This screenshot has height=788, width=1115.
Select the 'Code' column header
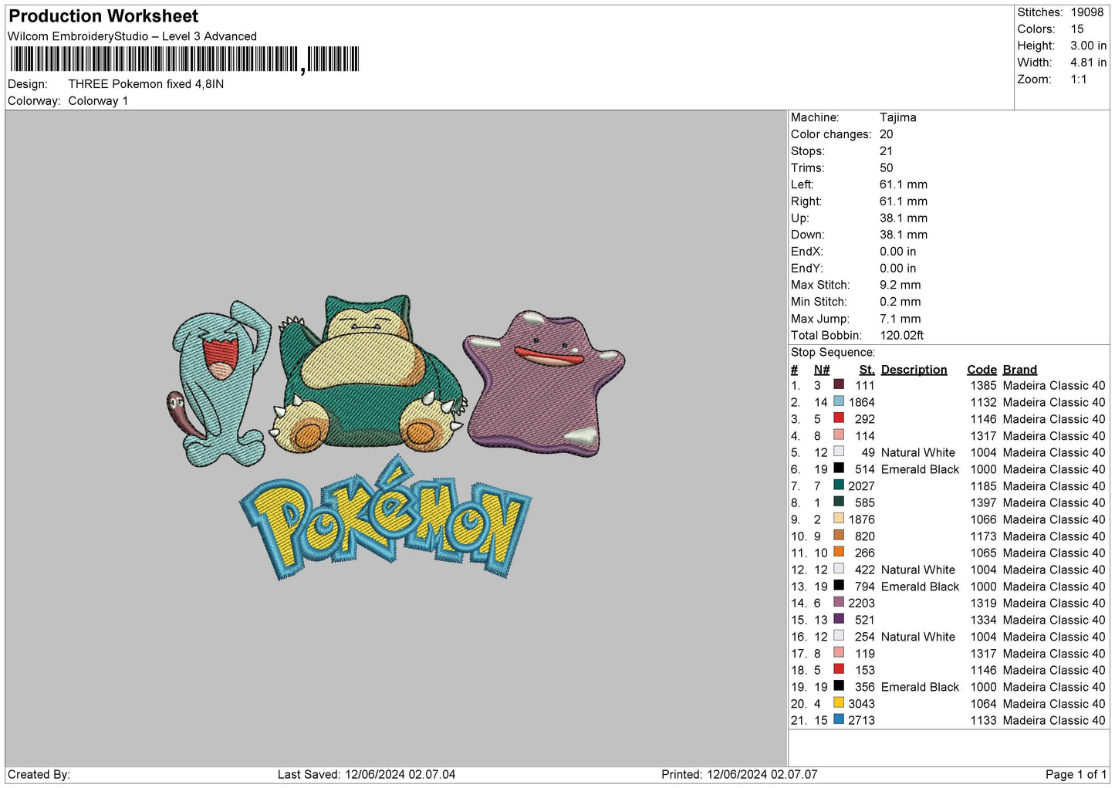click(x=982, y=370)
